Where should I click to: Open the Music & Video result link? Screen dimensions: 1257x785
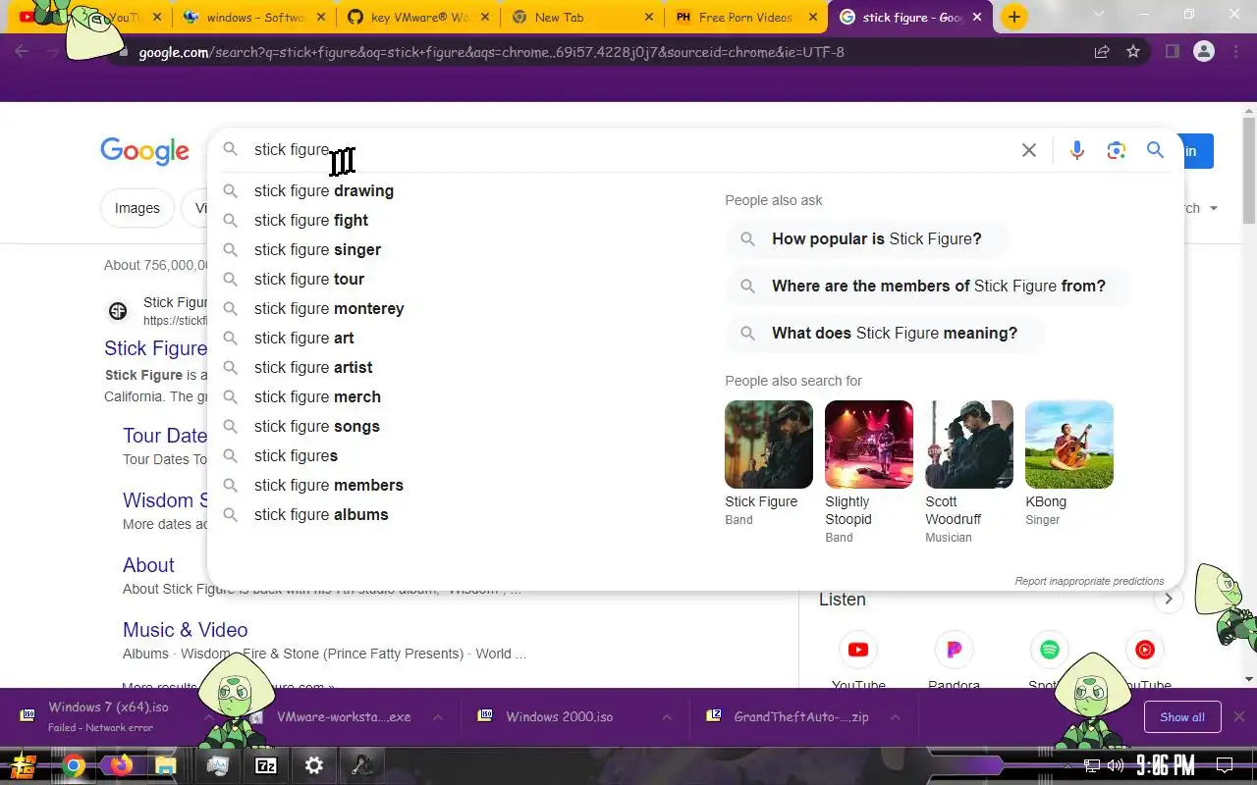click(185, 630)
